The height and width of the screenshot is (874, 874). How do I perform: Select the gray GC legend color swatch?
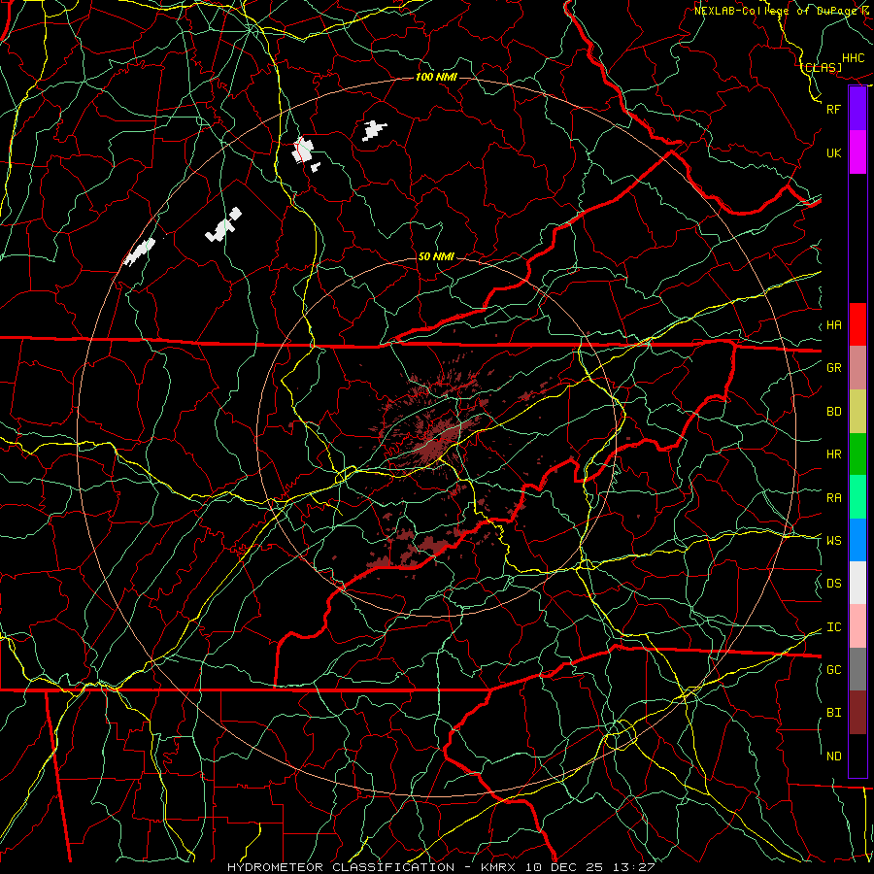pos(857,669)
